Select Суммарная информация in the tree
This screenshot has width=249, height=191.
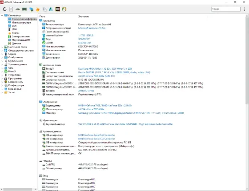23,19
